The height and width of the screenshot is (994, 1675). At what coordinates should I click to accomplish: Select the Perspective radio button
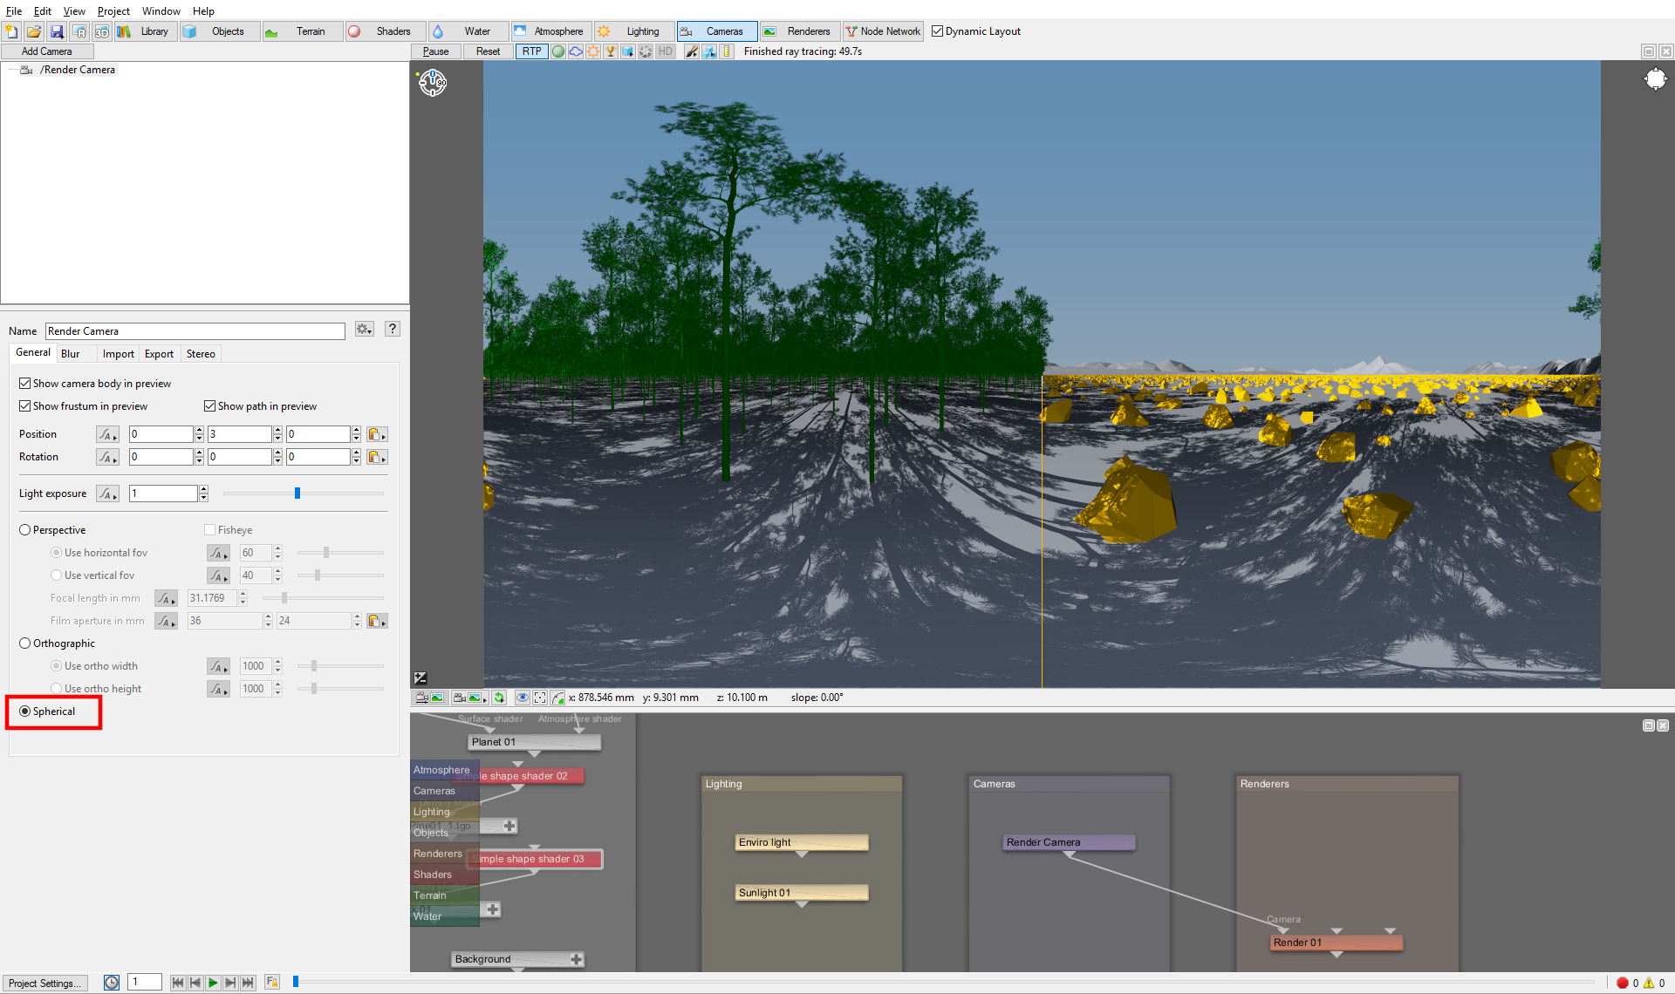coord(25,530)
